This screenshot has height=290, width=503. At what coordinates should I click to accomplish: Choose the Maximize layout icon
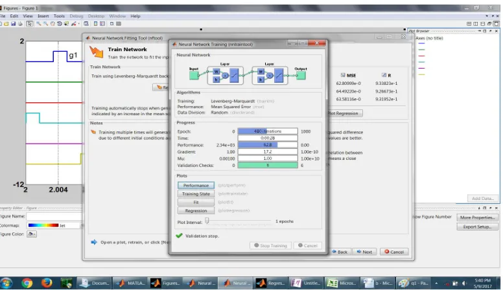pyautogui.click(x=497, y=24)
